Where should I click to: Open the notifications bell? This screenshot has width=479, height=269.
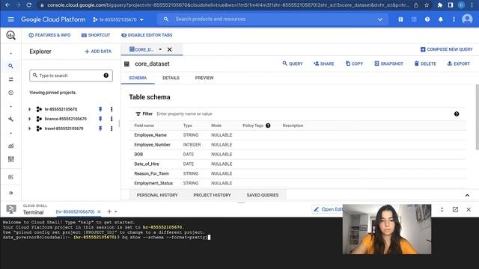[x=441, y=19]
